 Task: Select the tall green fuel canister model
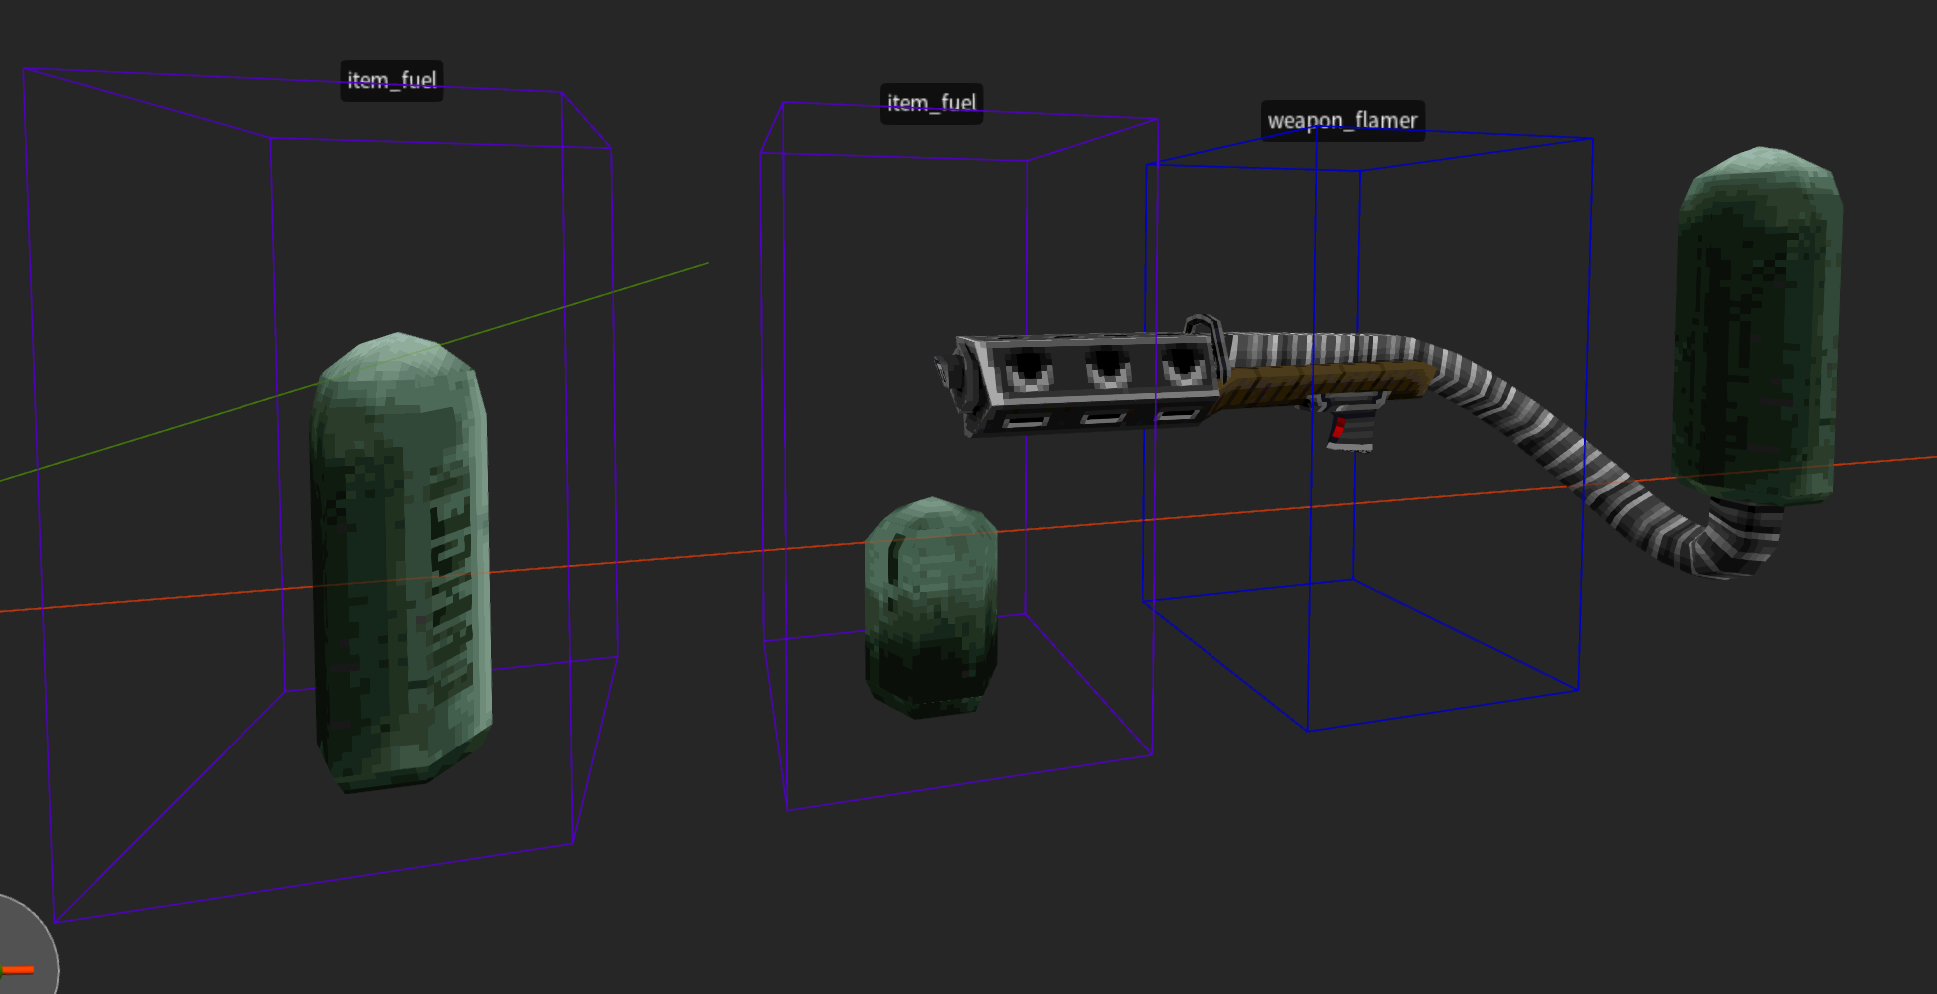pos(402,564)
